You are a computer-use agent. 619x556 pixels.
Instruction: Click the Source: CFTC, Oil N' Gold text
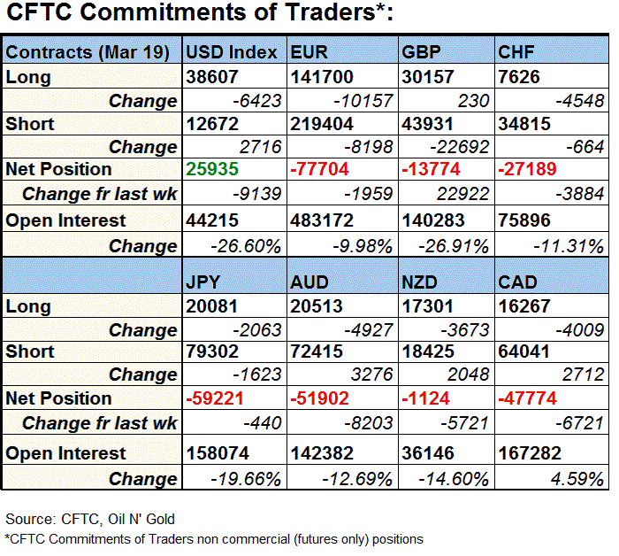click(x=88, y=519)
